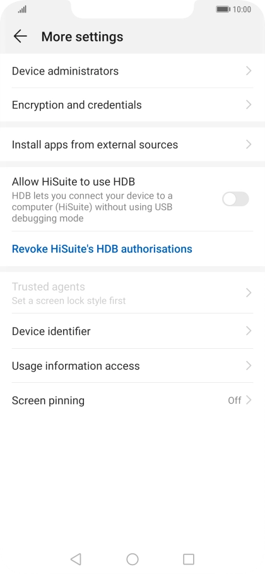Select Device administrators entry

point(132,71)
